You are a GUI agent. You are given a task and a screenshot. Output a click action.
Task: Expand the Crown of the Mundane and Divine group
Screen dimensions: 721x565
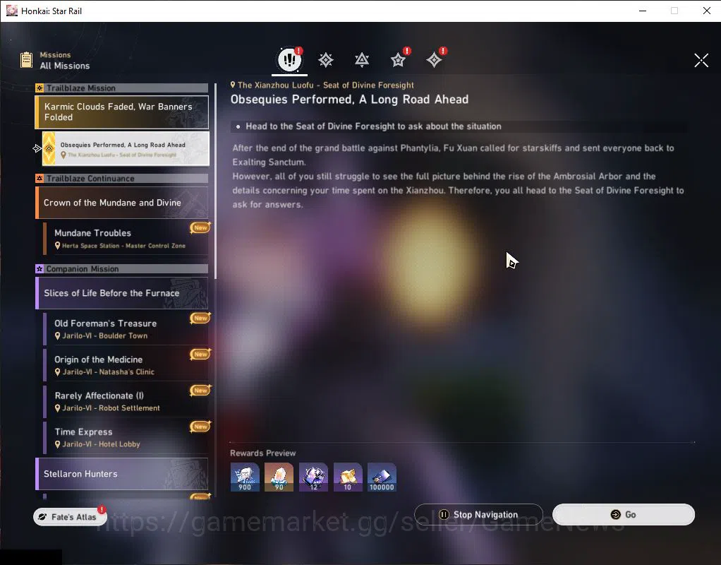pos(122,203)
